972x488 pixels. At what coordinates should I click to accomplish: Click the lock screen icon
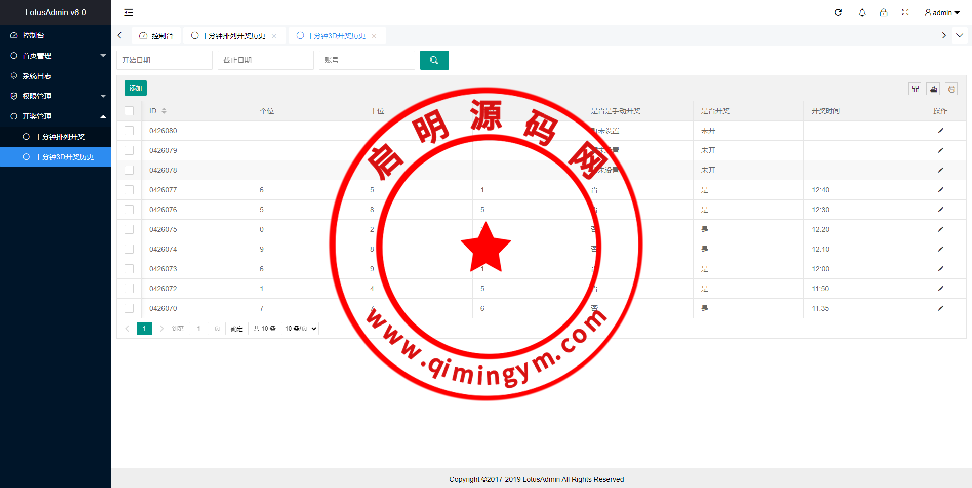point(883,12)
